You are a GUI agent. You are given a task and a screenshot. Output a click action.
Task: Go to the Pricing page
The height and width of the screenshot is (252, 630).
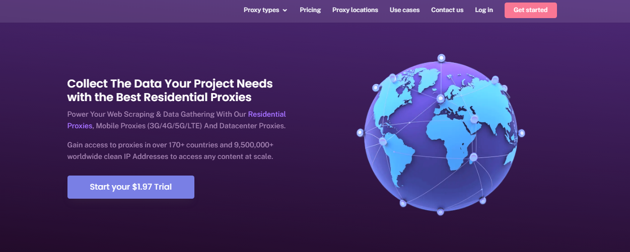[x=310, y=10]
